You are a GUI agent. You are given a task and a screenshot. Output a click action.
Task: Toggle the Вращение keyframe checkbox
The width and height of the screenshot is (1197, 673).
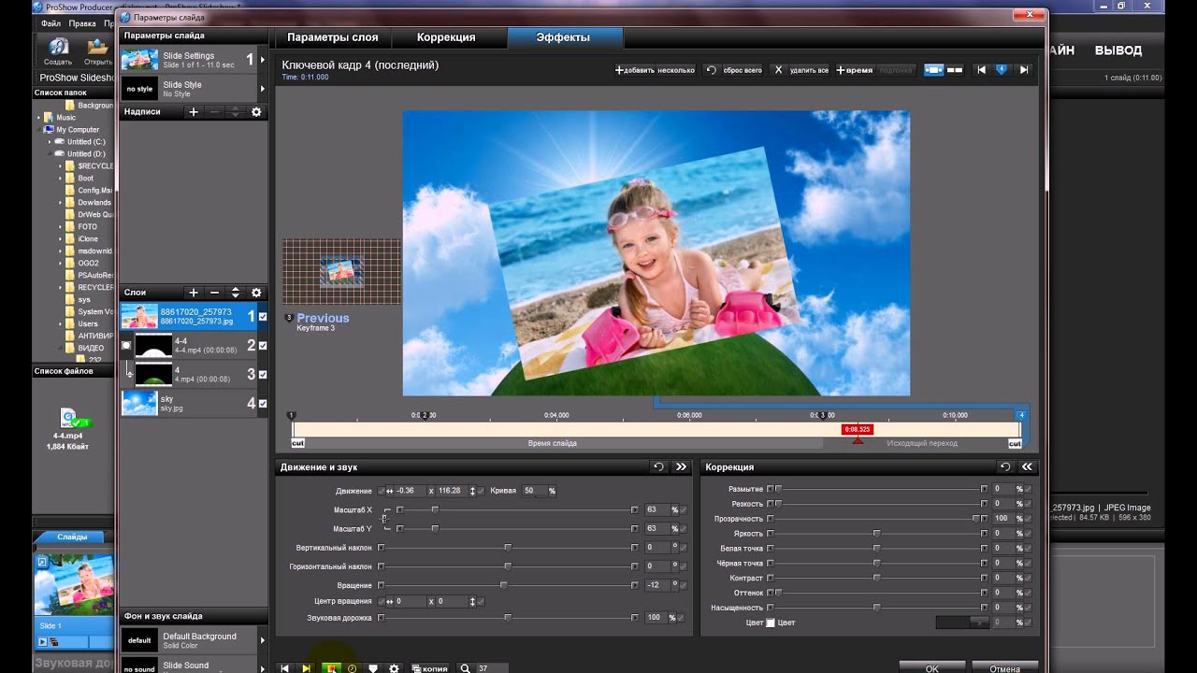[x=682, y=585]
